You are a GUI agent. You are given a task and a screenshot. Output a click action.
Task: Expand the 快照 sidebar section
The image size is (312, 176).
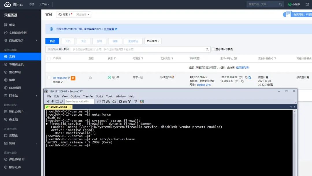(x=36, y=143)
